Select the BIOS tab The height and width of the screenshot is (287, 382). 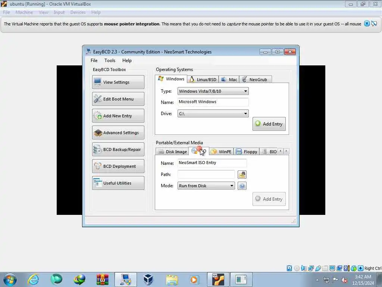269,152
